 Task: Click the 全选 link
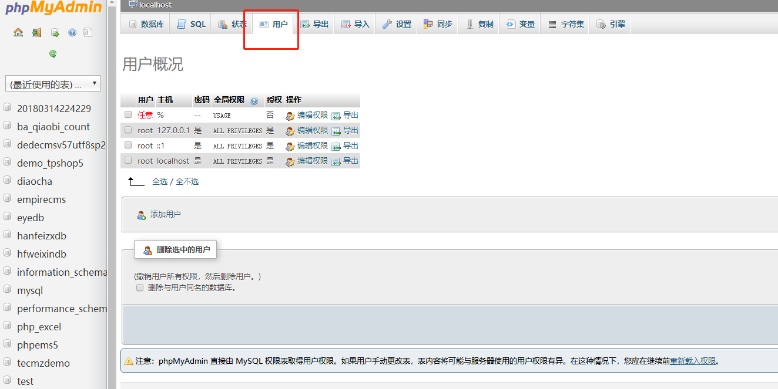point(160,181)
